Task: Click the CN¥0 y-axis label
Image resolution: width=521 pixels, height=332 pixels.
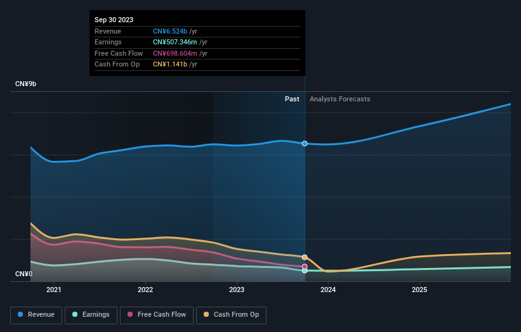Action: [24, 274]
